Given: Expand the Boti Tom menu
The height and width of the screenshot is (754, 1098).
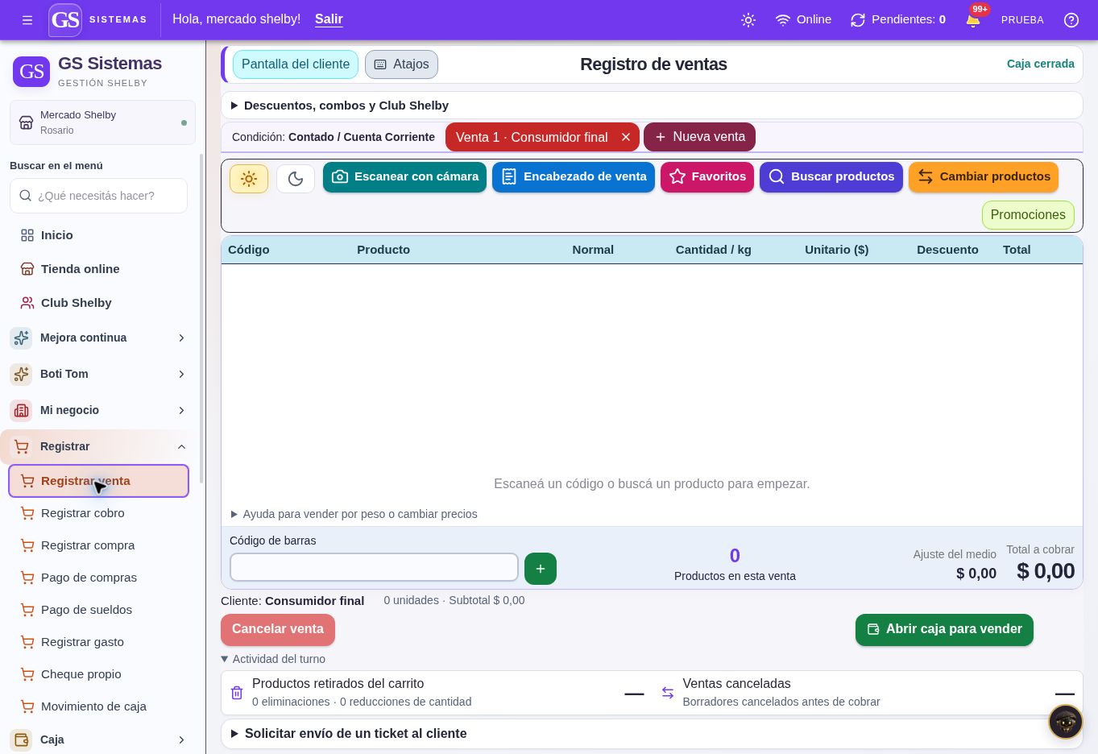Looking at the screenshot, I should click(99, 374).
